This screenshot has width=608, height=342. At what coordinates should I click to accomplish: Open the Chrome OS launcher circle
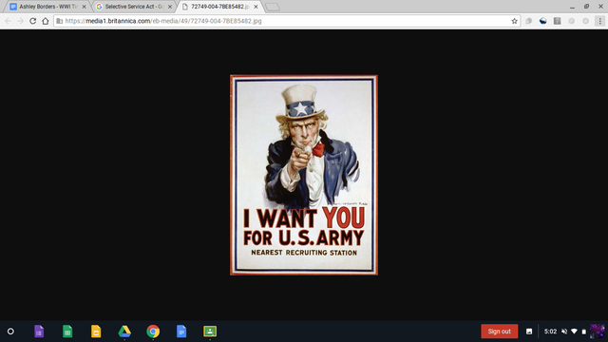click(10, 332)
